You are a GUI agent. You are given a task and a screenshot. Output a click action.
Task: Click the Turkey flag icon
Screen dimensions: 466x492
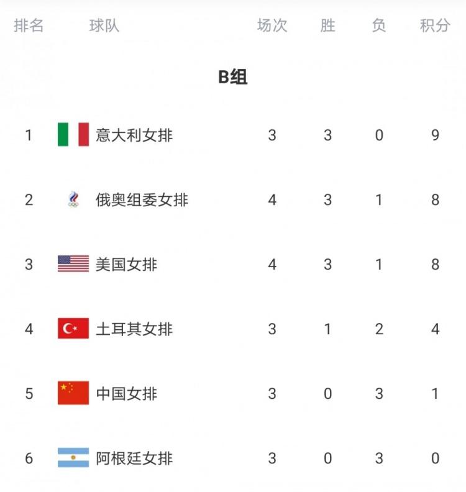click(73, 329)
